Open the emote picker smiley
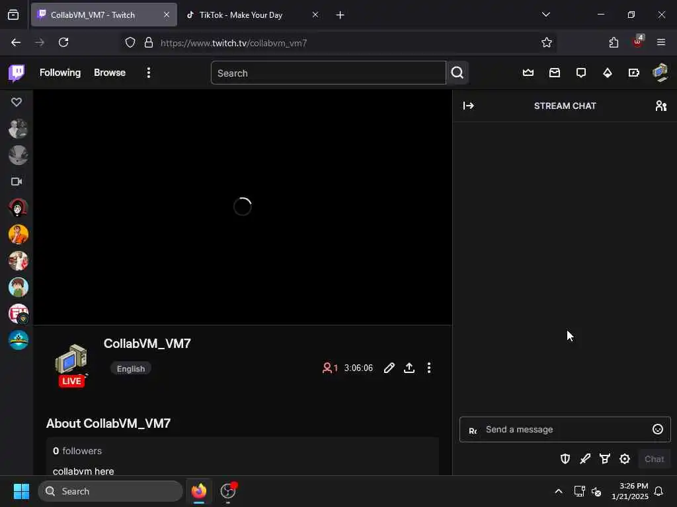 tap(658, 429)
